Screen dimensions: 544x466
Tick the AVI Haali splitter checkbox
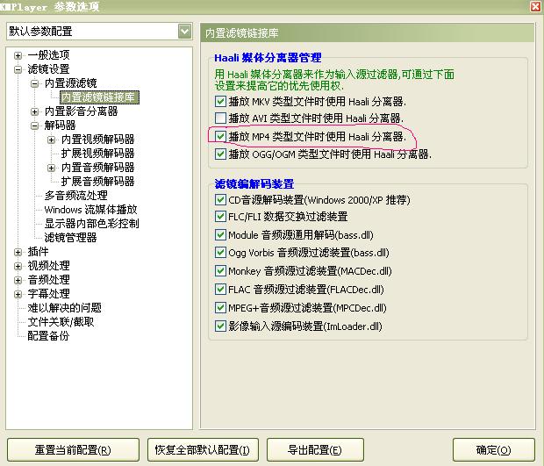220,118
